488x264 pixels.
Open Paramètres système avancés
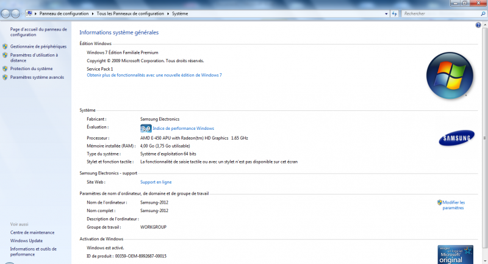click(x=37, y=77)
